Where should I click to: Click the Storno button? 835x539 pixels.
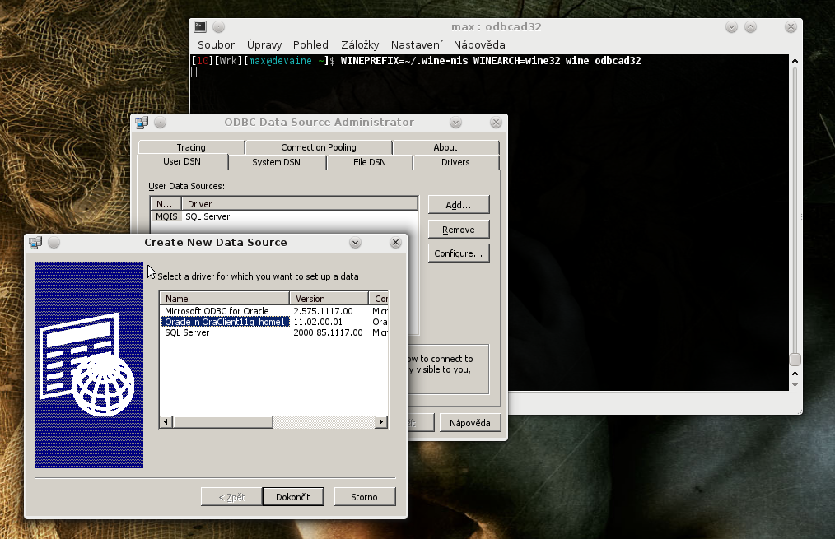coord(364,497)
